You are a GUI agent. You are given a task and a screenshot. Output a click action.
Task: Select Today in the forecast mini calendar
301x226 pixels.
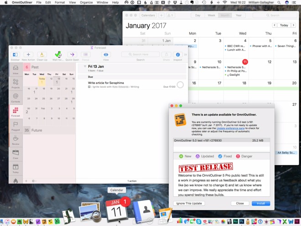coord(42,80)
